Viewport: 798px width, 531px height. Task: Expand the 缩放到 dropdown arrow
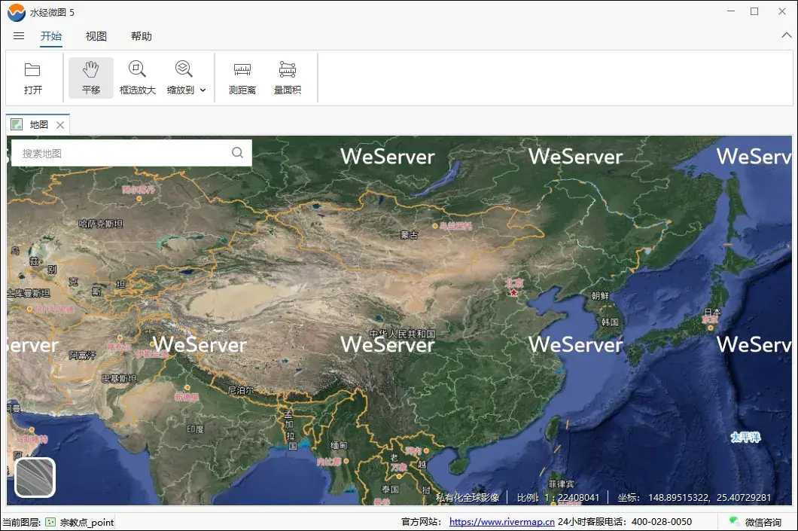tap(203, 90)
